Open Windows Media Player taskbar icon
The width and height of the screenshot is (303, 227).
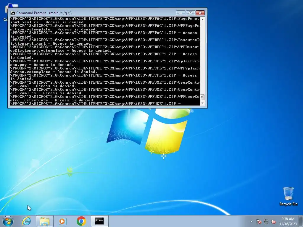point(62,221)
